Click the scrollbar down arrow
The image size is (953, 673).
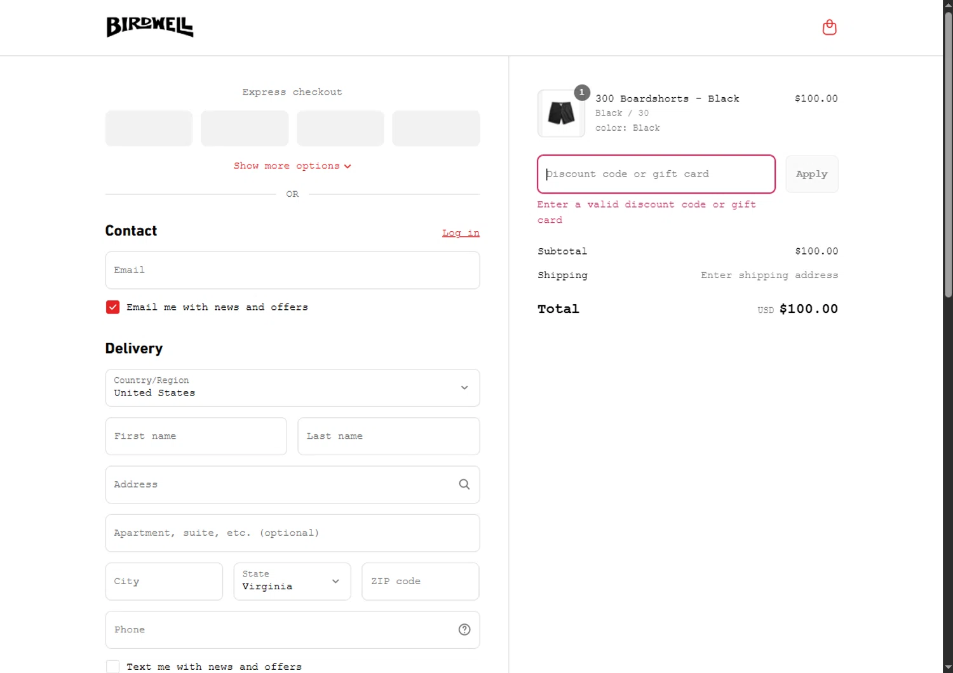pos(948,668)
